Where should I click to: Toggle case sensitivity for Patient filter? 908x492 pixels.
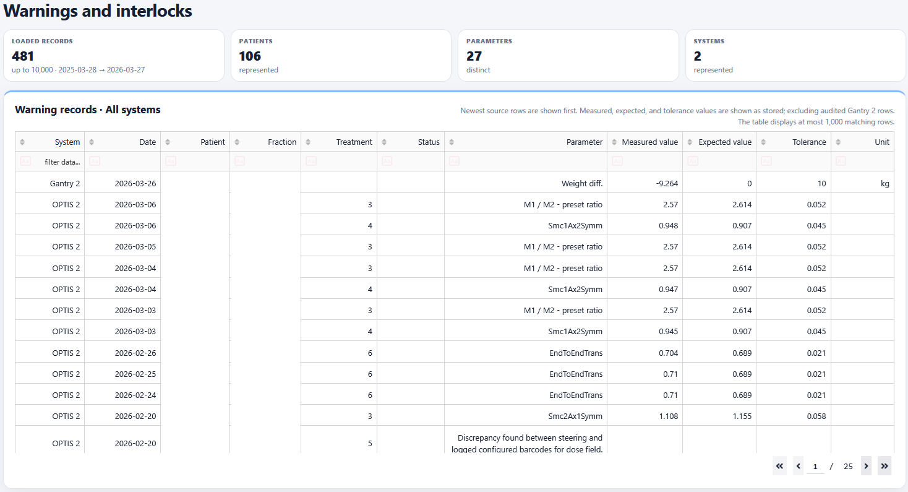(170, 162)
